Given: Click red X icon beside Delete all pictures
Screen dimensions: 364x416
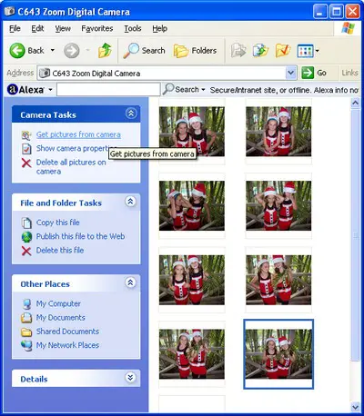Looking at the screenshot, I should click(x=26, y=163).
